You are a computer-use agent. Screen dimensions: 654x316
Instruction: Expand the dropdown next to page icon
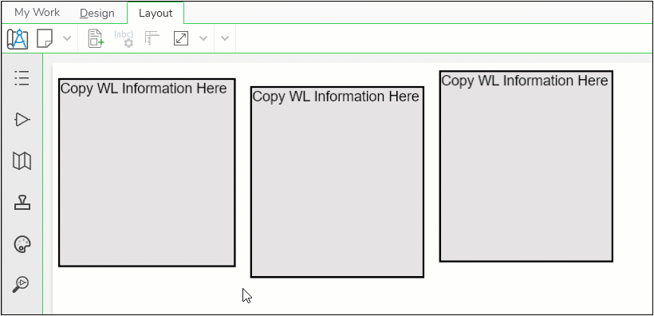(67, 38)
